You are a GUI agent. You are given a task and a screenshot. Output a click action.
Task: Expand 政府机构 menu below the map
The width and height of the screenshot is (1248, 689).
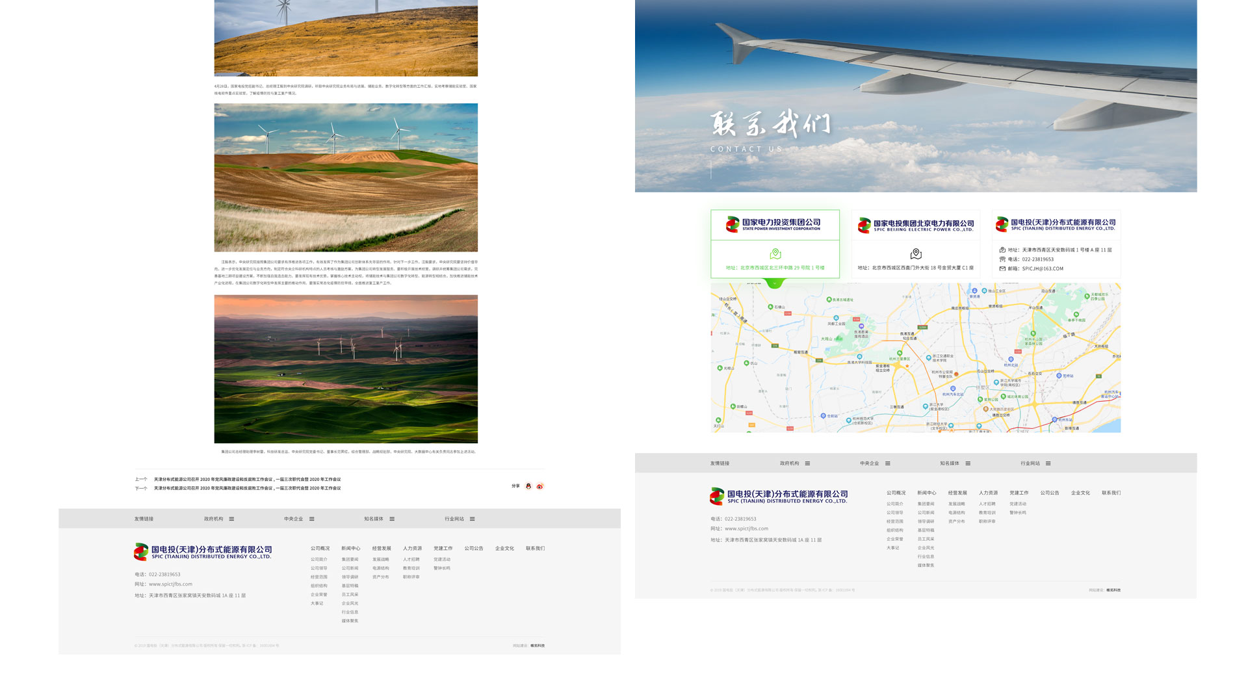[x=807, y=463]
